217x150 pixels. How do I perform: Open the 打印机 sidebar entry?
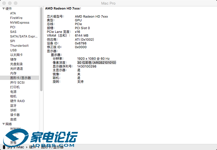(x=15, y=87)
